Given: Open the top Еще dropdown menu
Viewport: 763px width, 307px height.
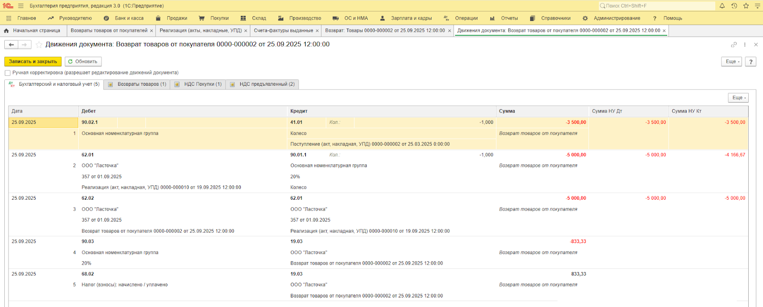Looking at the screenshot, I should coord(732,61).
